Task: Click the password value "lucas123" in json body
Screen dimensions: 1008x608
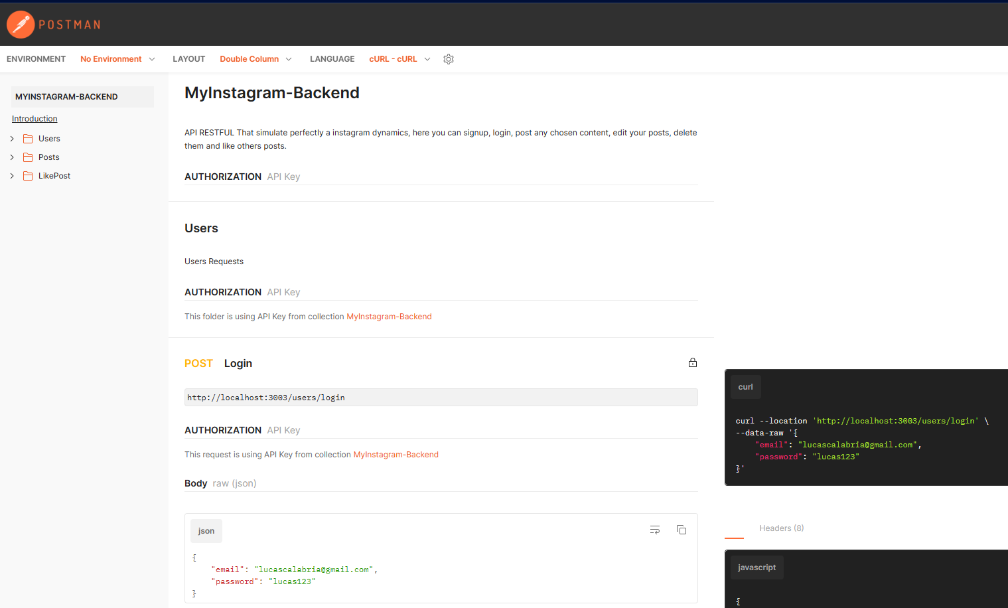Action: click(x=292, y=581)
